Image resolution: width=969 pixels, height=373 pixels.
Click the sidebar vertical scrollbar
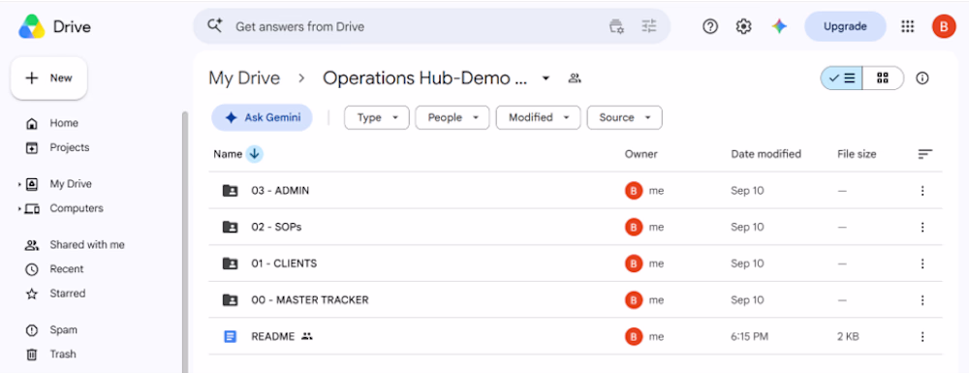tap(184, 242)
